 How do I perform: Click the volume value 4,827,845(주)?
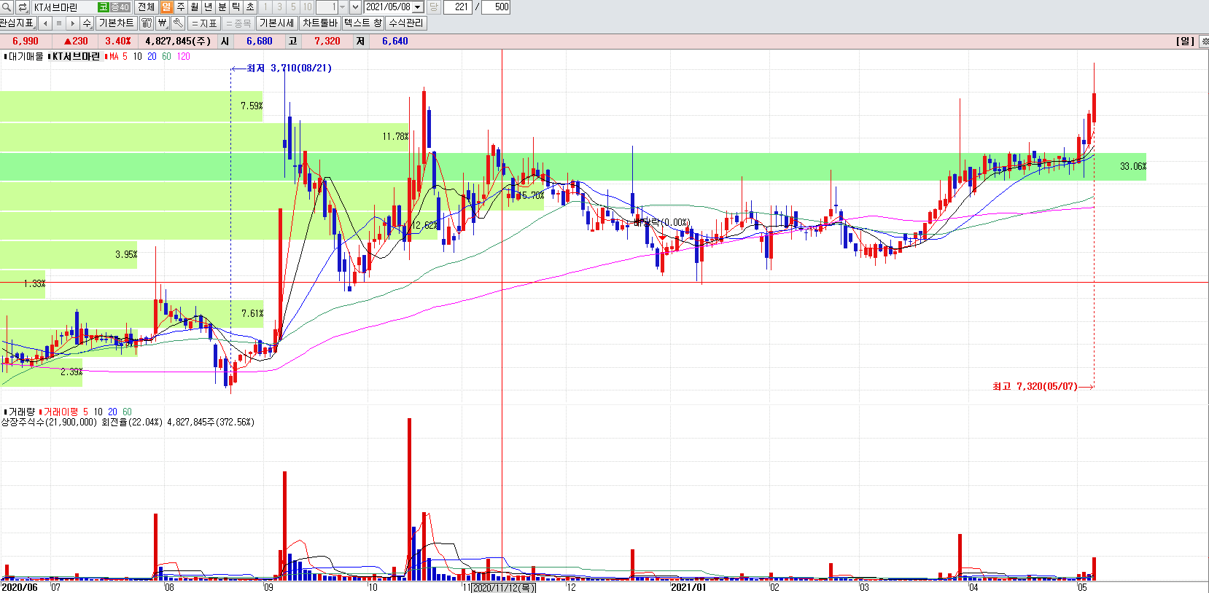(178, 42)
